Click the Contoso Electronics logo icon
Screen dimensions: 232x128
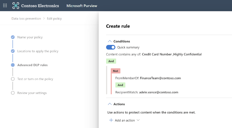[15, 6]
